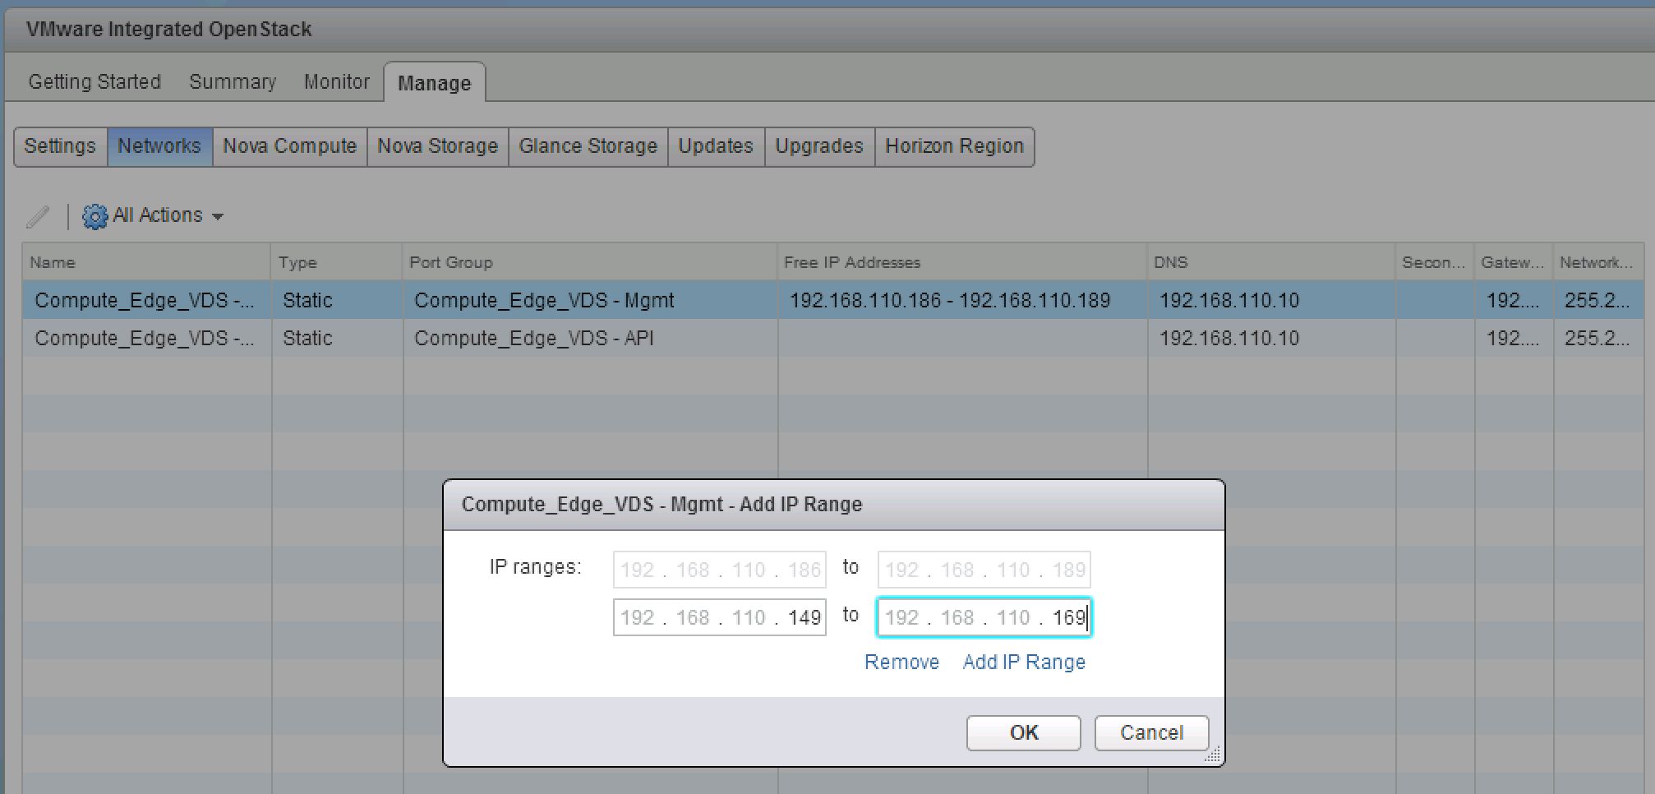The height and width of the screenshot is (794, 1655).
Task: Open the Nova Compute section
Action: tap(289, 146)
